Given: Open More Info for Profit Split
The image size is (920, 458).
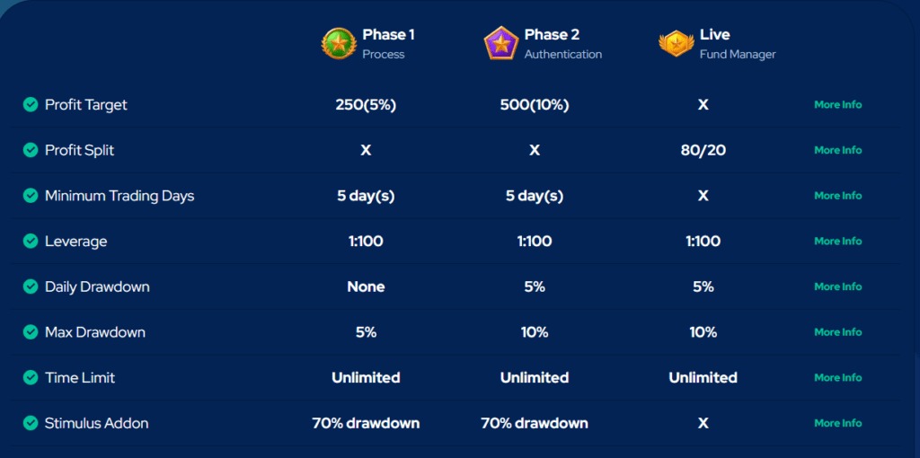Looking at the screenshot, I should (x=837, y=150).
